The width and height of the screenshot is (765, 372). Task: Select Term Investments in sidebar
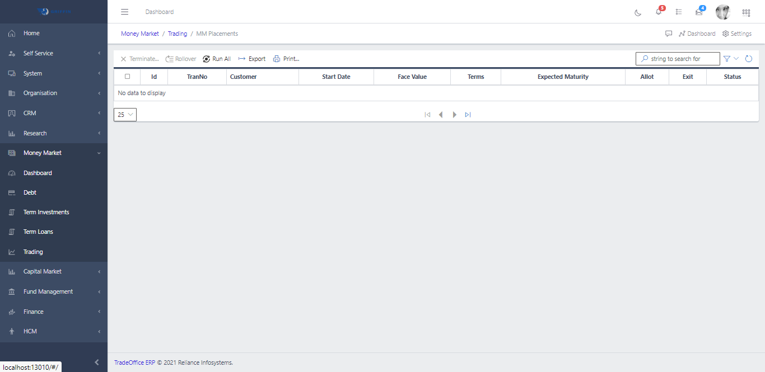click(46, 212)
